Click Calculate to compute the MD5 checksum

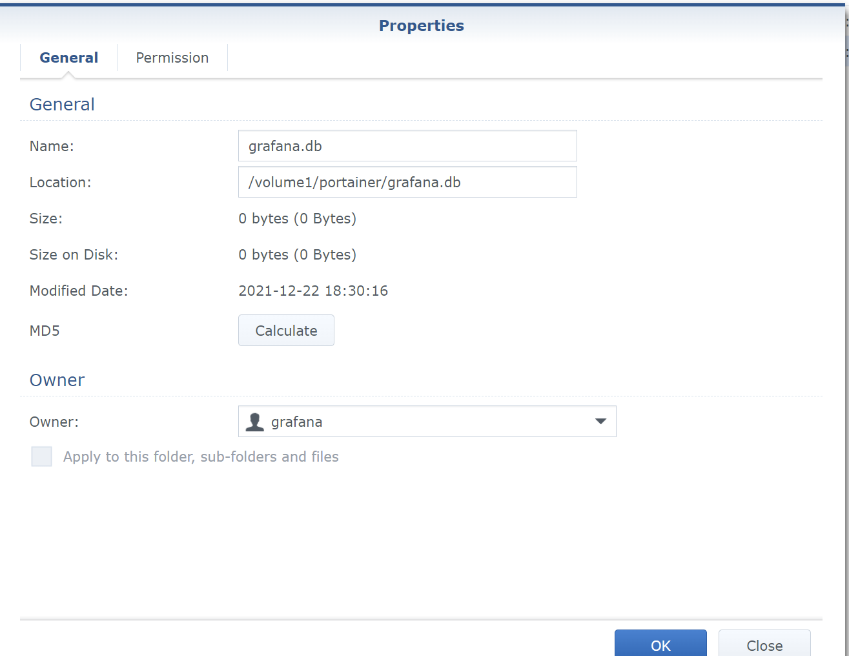pyautogui.click(x=286, y=330)
